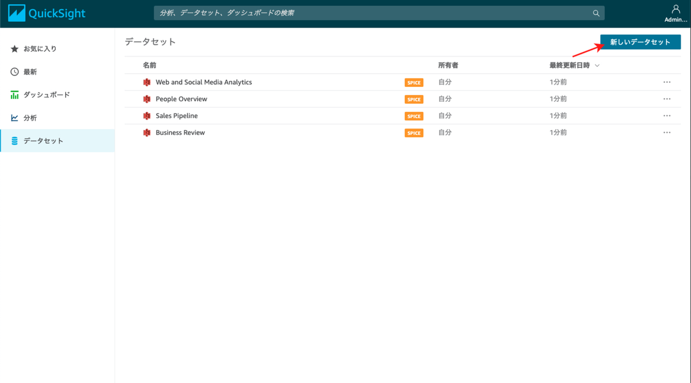Viewport: 691px width, 383px height.
Task: Click 自分 owner in Sales Pipeline row
Action: (445, 116)
